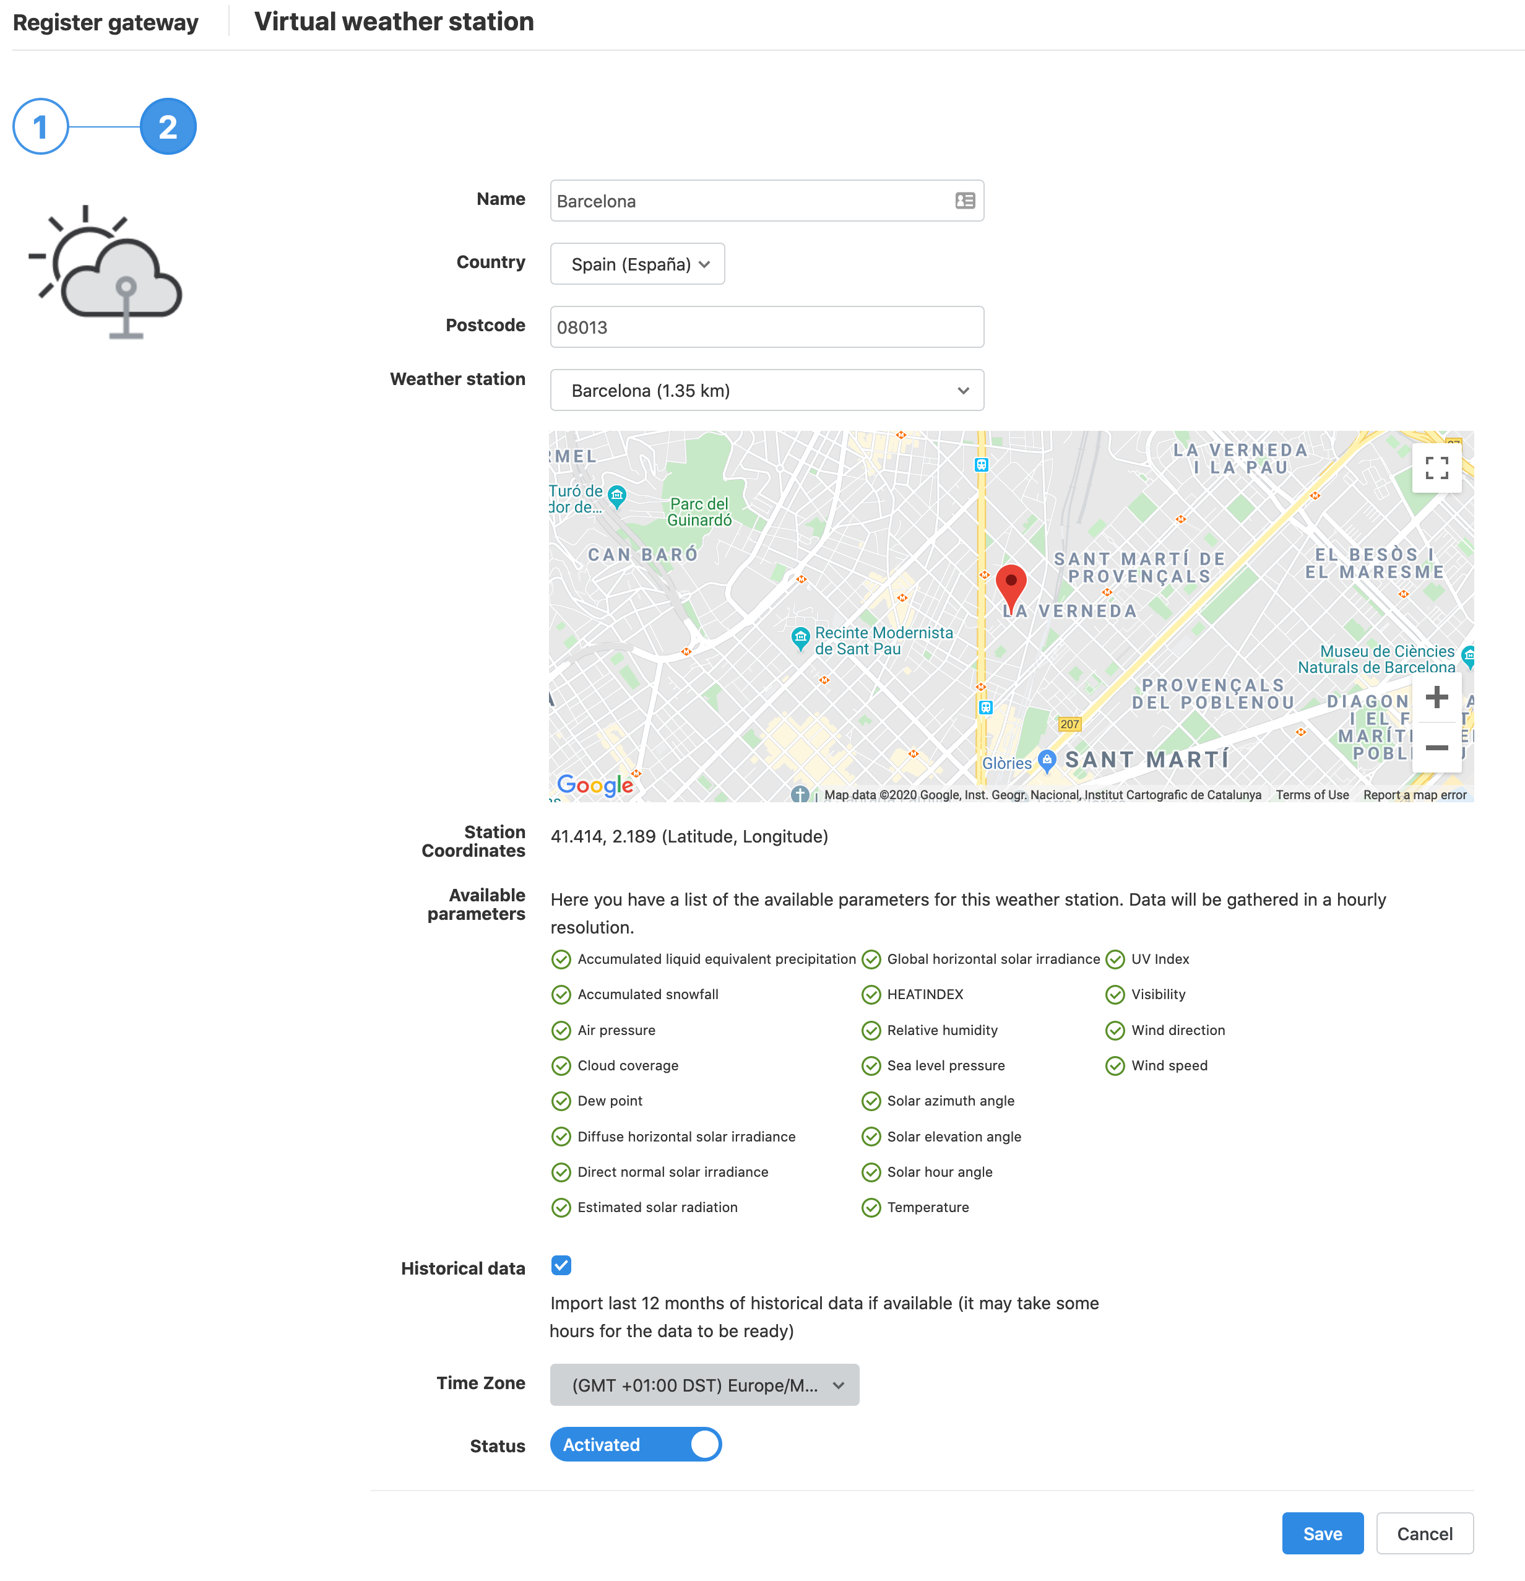The width and height of the screenshot is (1525, 1581).
Task: Click the Diffuse horizontal solar irradiance label
Action: click(686, 1137)
